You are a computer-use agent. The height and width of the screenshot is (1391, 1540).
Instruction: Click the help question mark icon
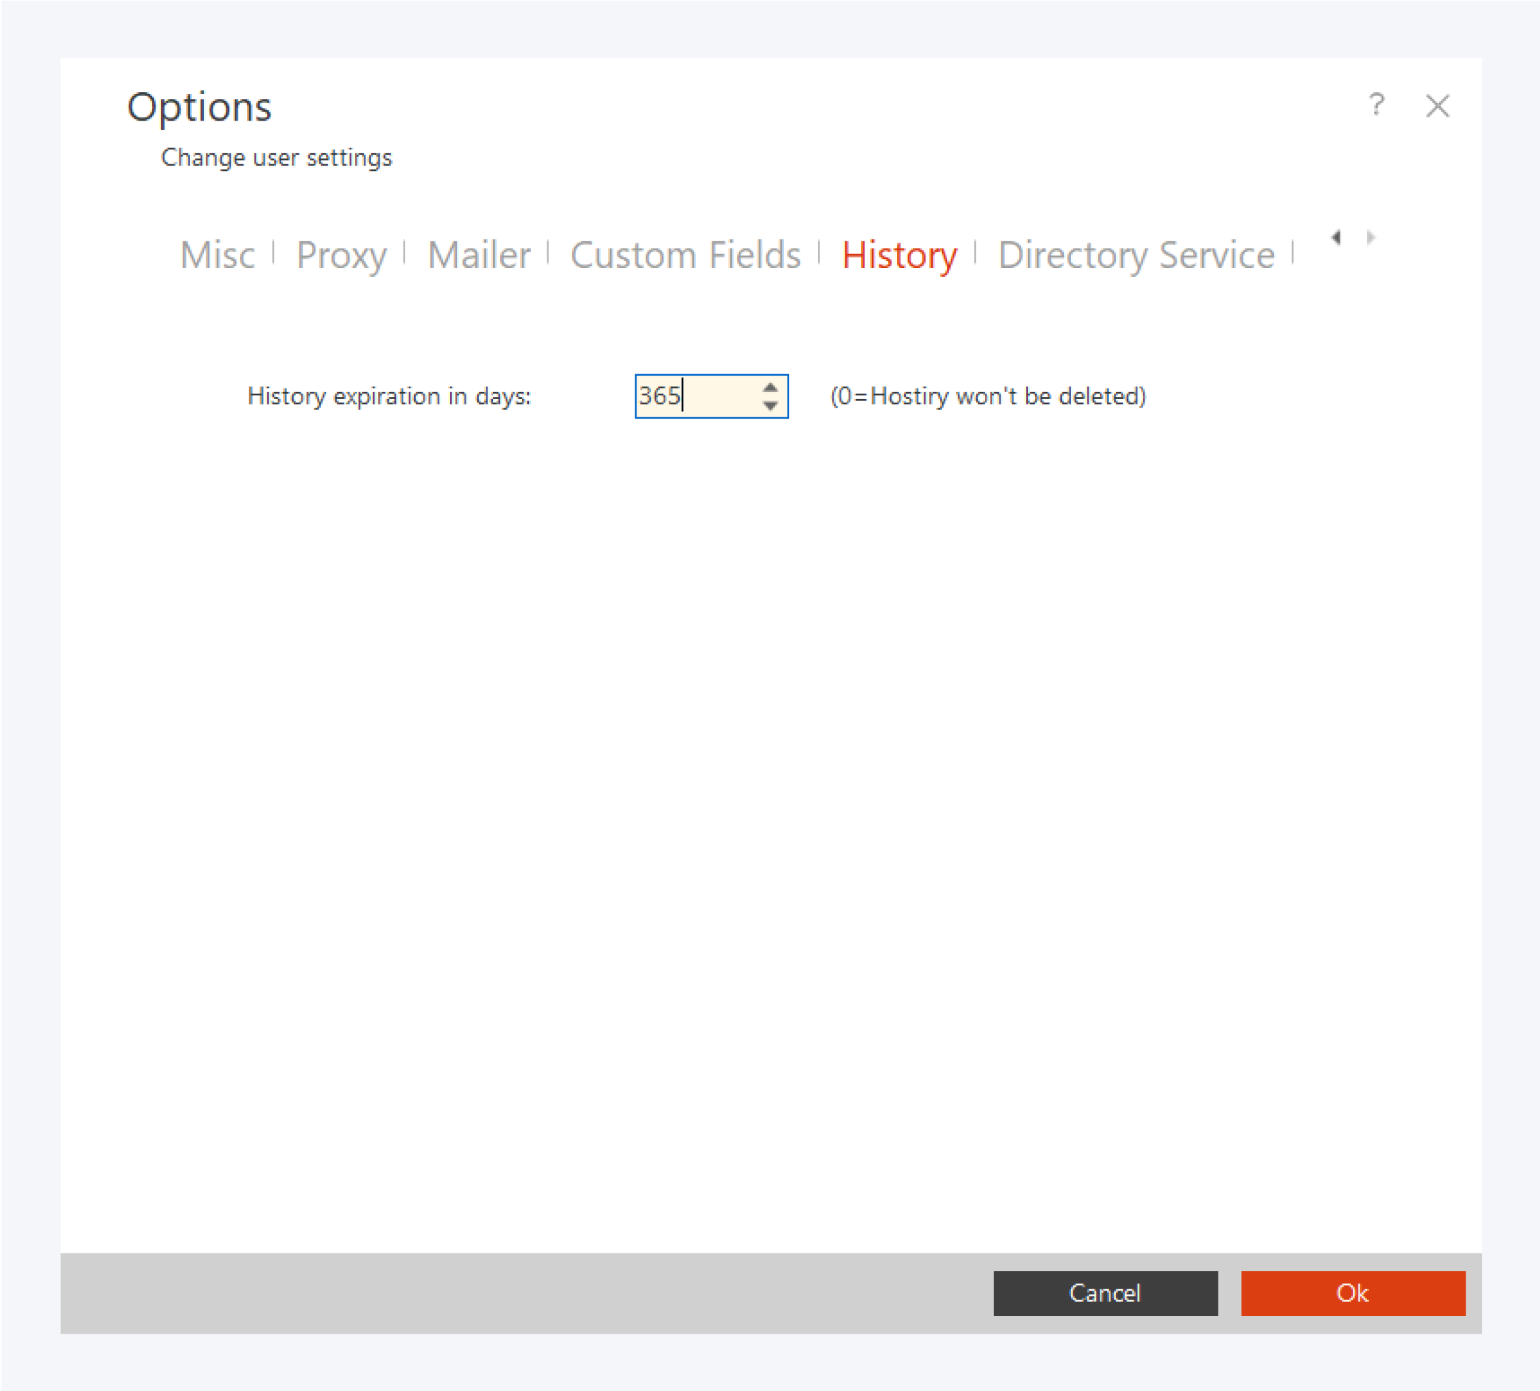tap(1376, 104)
